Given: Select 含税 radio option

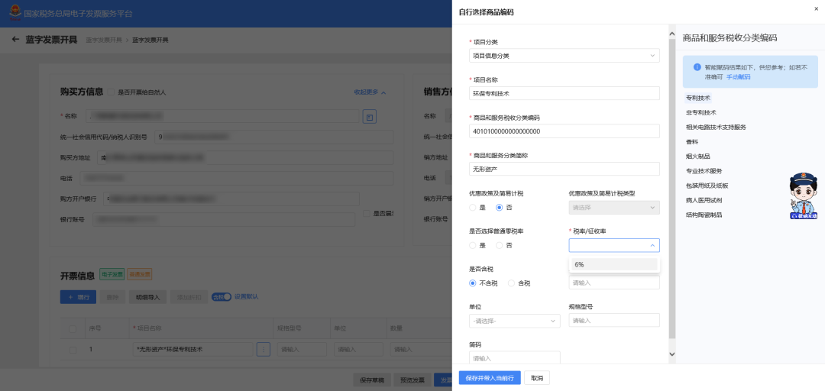Looking at the screenshot, I should coord(519,283).
